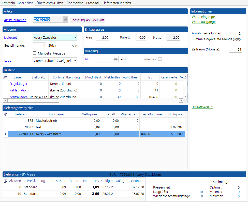Click the Zeitraum (Monate) input field

235,49
